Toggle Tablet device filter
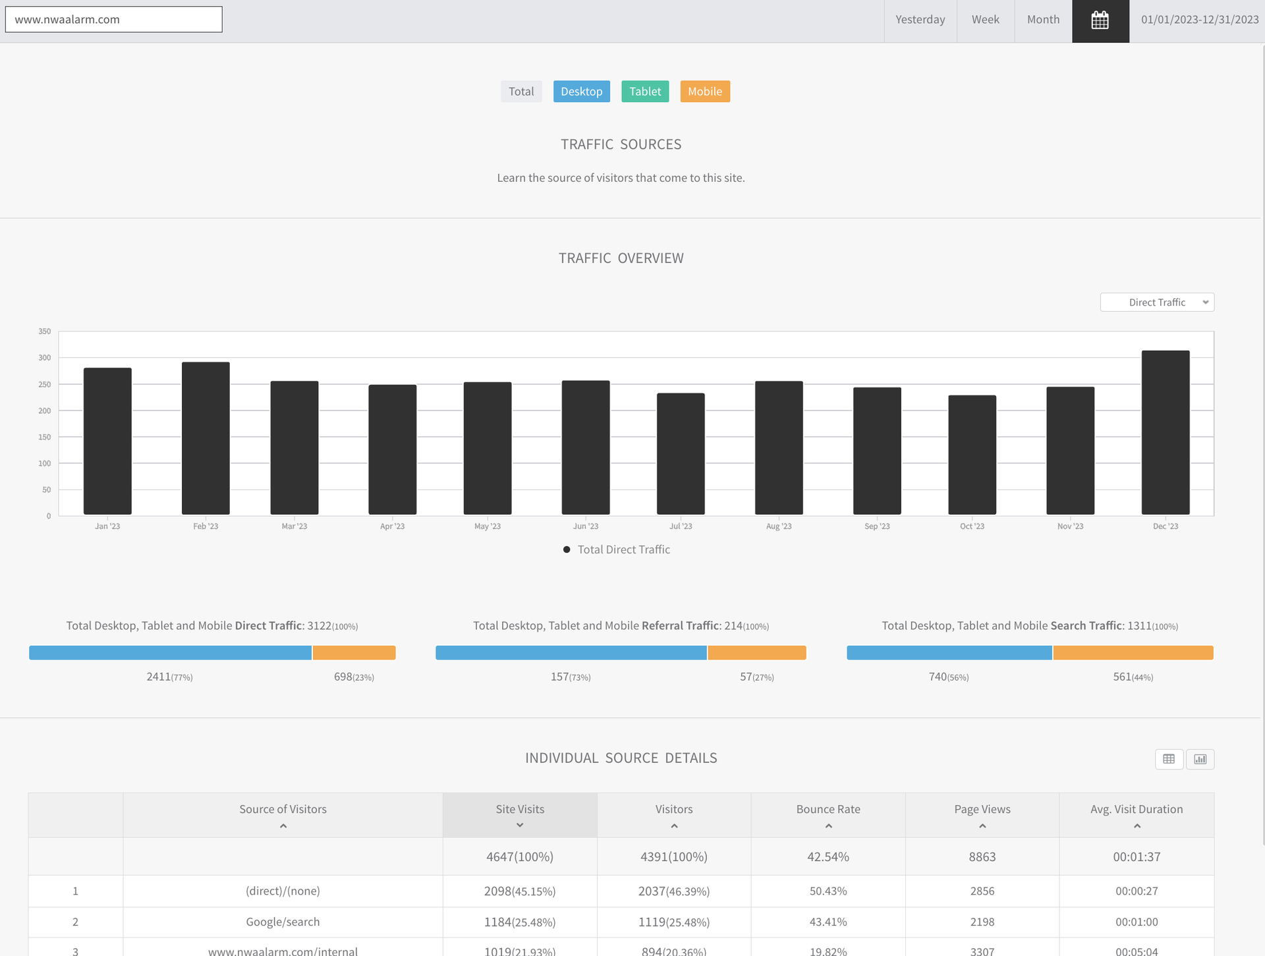Screen dimensions: 1265x956 click(644, 92)
